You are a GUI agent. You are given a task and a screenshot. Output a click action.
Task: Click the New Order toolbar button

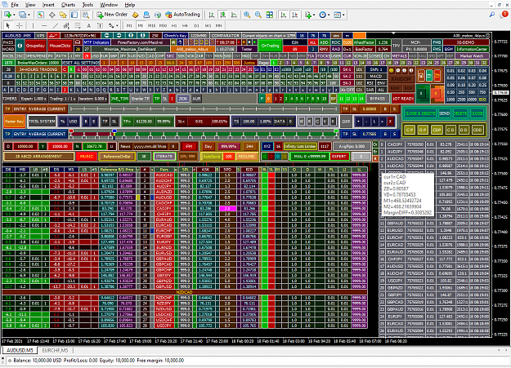tap(112, 15)
